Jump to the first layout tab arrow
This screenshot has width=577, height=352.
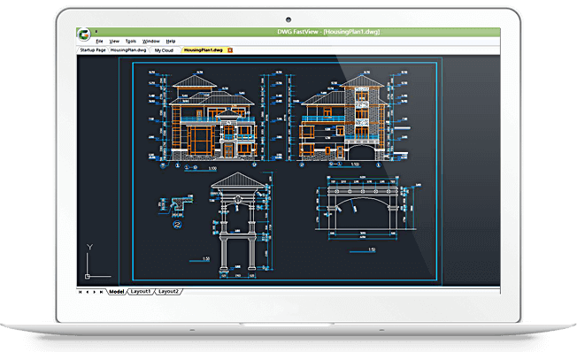pyautogui.click(x=81, y=292)
